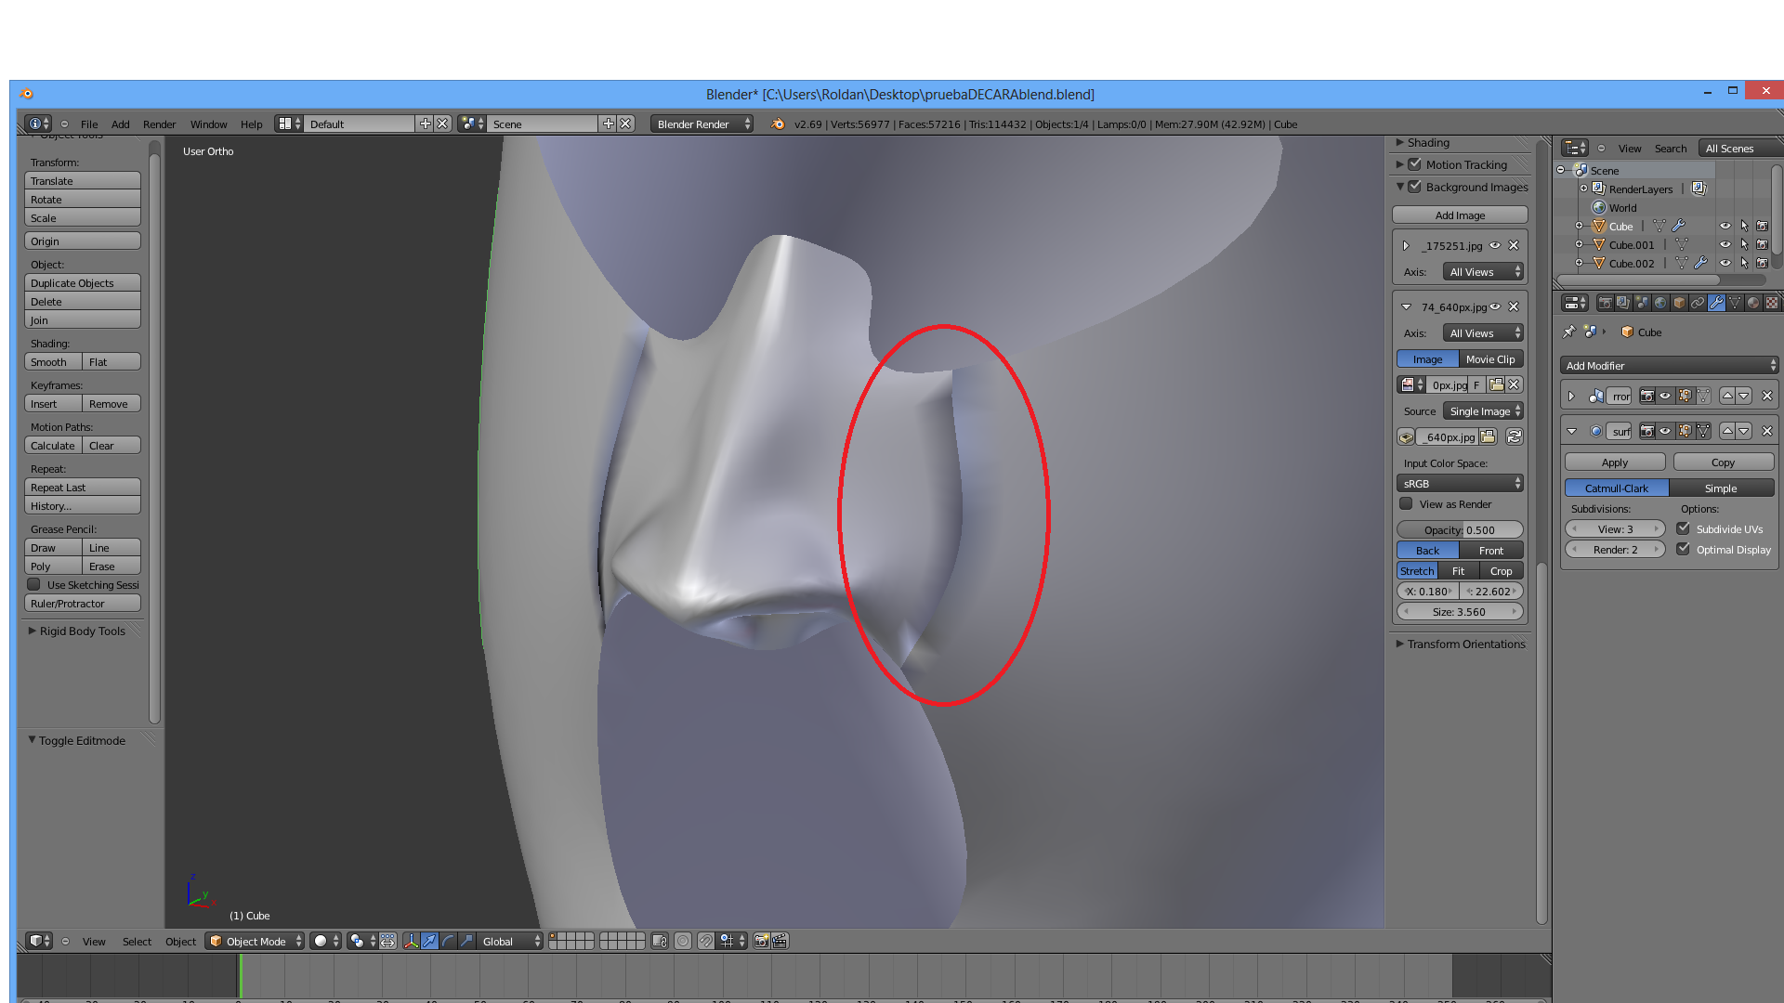Viewport: 1784px width, 1003px height.
Task: Hide Cube.001 in outliner with eye
Action: tap(1725, 245)
